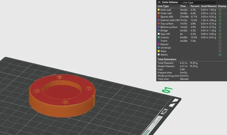Click the Total time '58m40s' value
Screen dimensions: 227x135
coord(184,79)
